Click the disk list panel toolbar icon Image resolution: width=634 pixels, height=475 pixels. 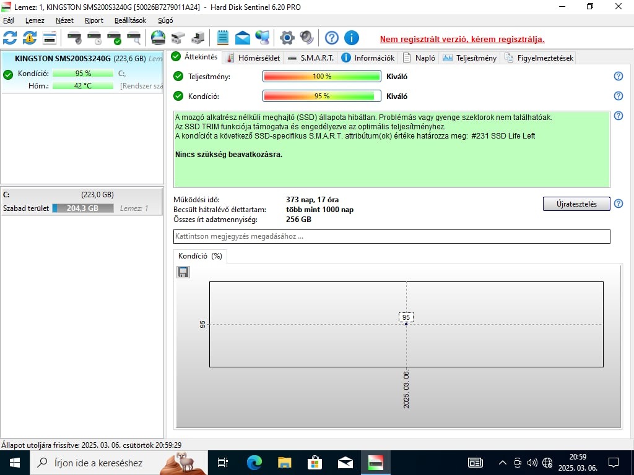(x=50, y=38)
